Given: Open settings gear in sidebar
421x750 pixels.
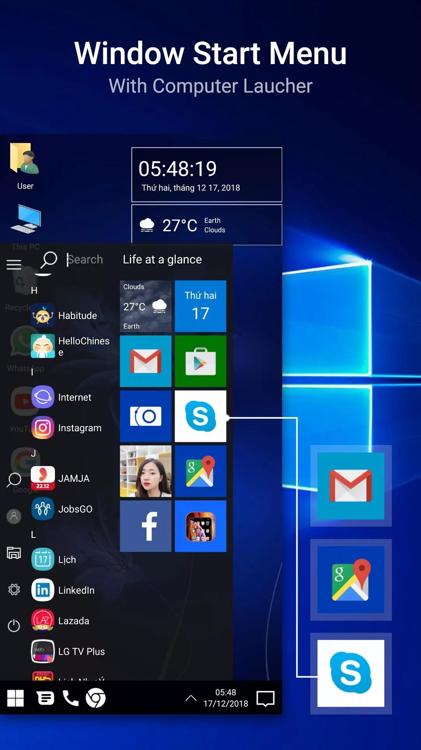Looking at the screenshot, I should coord(14,589).
